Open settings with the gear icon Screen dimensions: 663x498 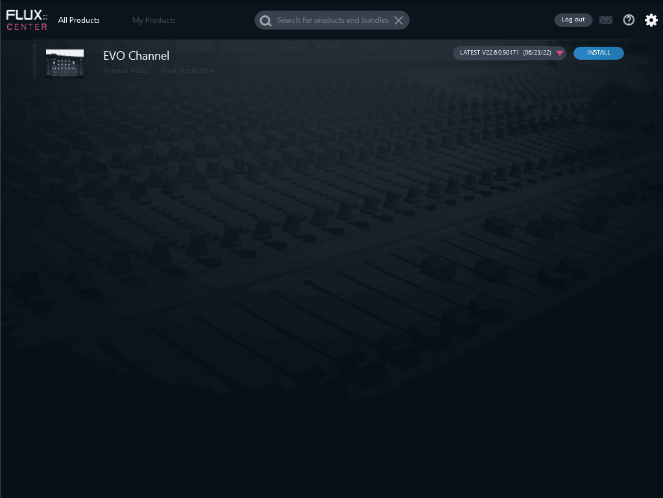pos(651,20)
